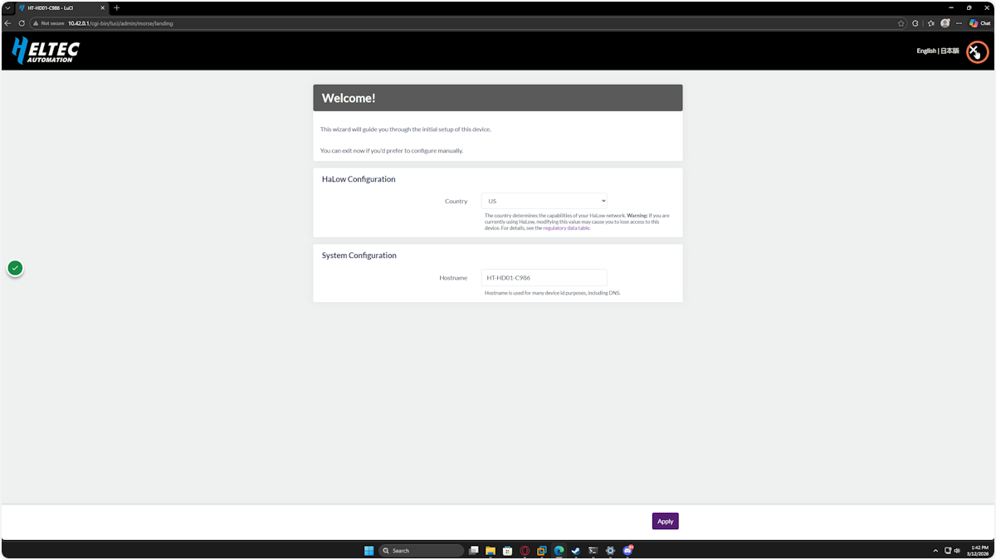This screenshot has height=560, width=996.
Task: Open the Edge browser profile icon
Action: [945, 23]
